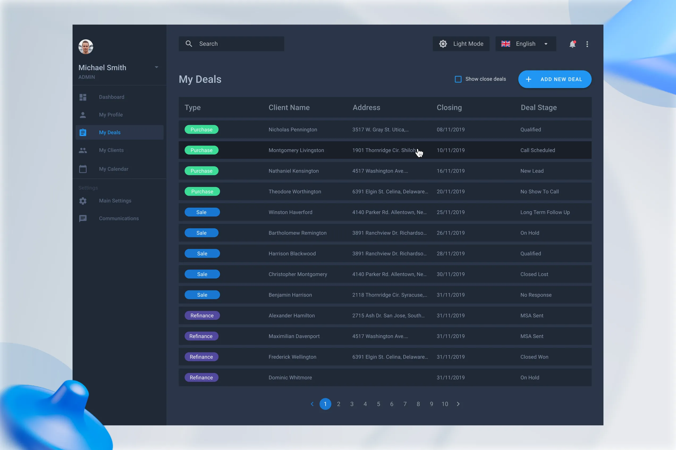Toggle Light Mode theme
The image size is (676, 450).
click(x=461, y=44)
